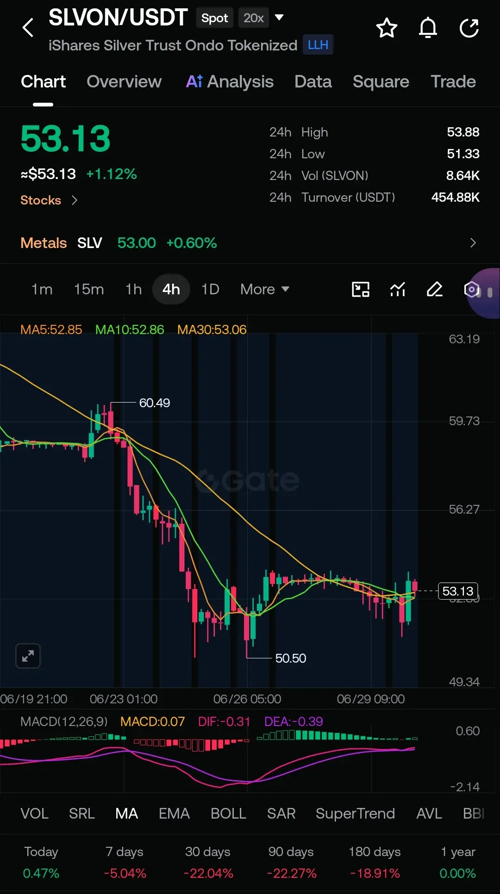Toggle the SuperTrend indicator
The image size is (500, 894).
tap(356, 813)
